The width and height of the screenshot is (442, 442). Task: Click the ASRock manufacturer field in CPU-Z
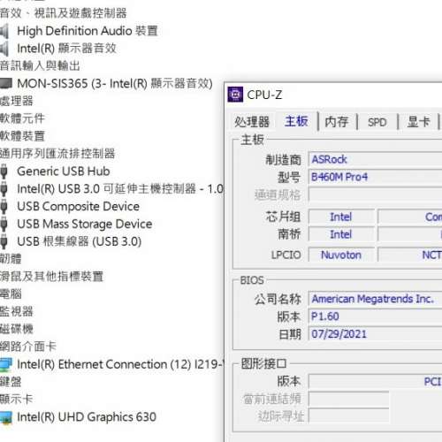tap(375, 159)
